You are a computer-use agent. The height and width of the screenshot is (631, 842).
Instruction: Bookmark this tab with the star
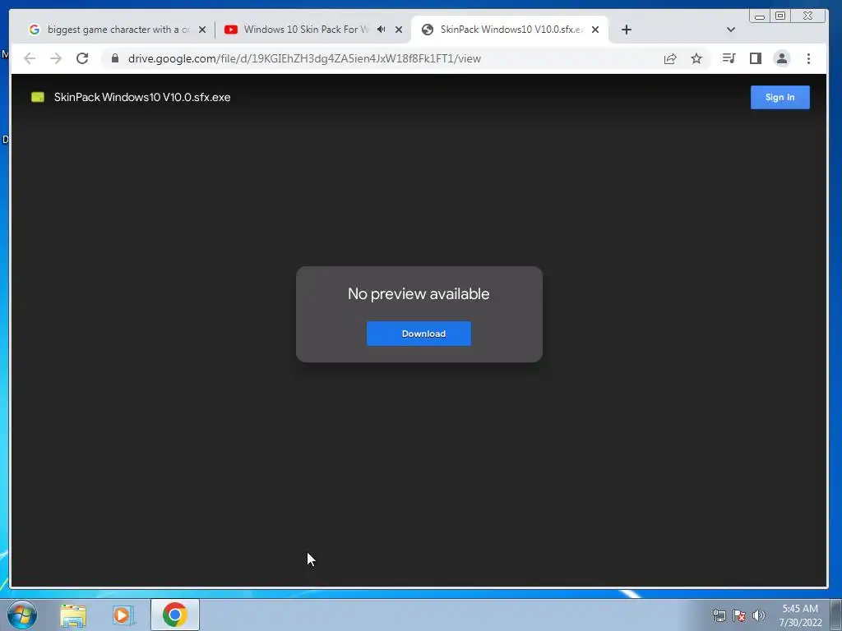point(696,58)
